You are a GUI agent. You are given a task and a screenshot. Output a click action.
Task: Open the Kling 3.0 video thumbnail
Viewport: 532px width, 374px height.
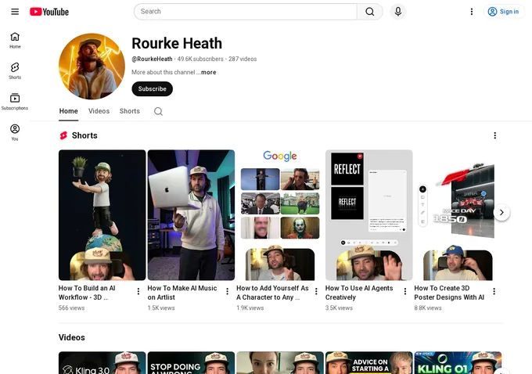tap(102, 363)
